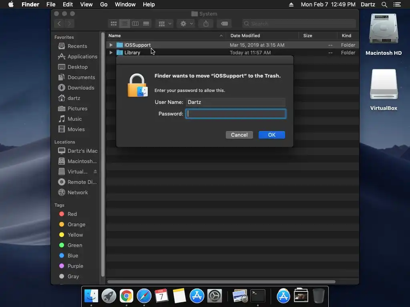Click the Finder search field

[x=299, y=24]
